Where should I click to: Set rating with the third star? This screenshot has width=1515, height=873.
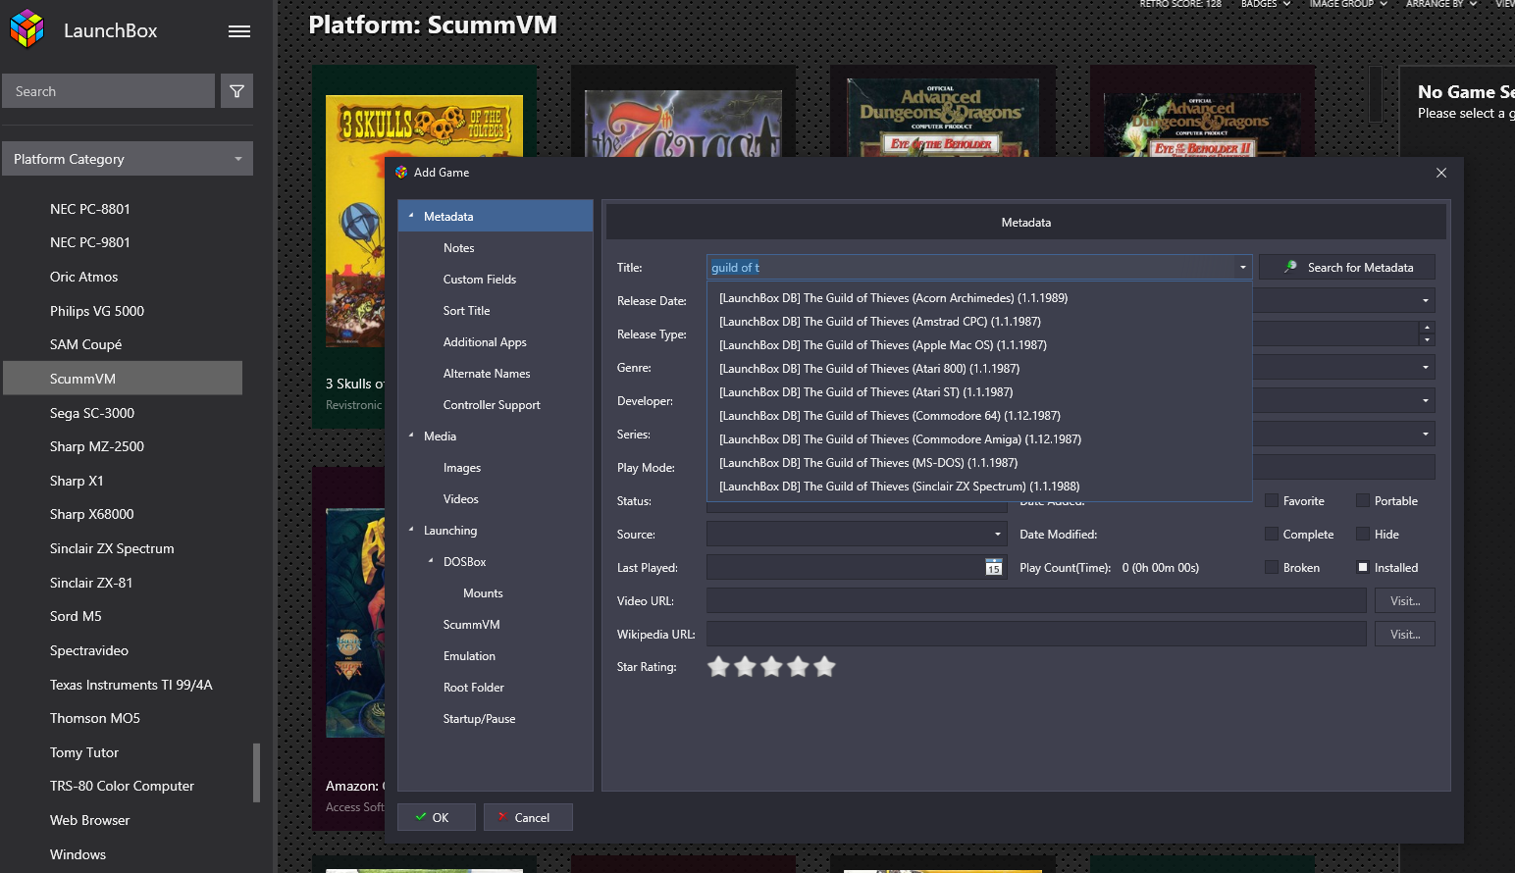pyautogui.click(x=772, y=667)
